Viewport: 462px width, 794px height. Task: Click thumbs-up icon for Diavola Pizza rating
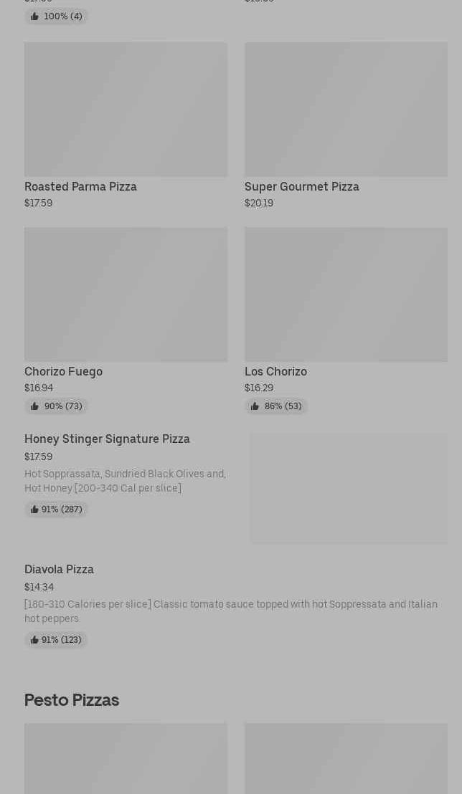[34, 640]
